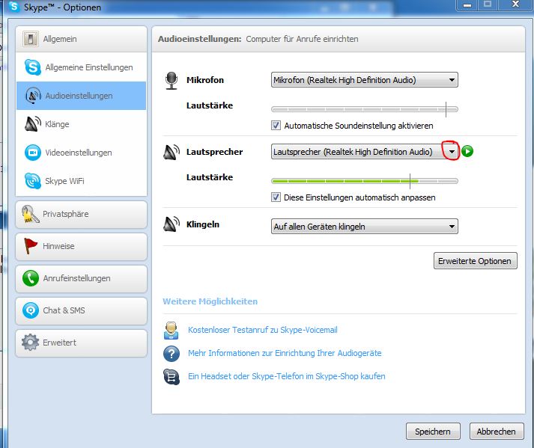Click the microphone Lautstärke slider
The width and height of the screenshot is (534, 448).
click(x=365, y=109)
